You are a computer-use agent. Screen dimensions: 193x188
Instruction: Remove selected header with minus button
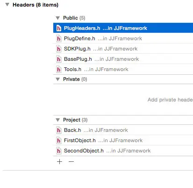[x=71, y=161]
